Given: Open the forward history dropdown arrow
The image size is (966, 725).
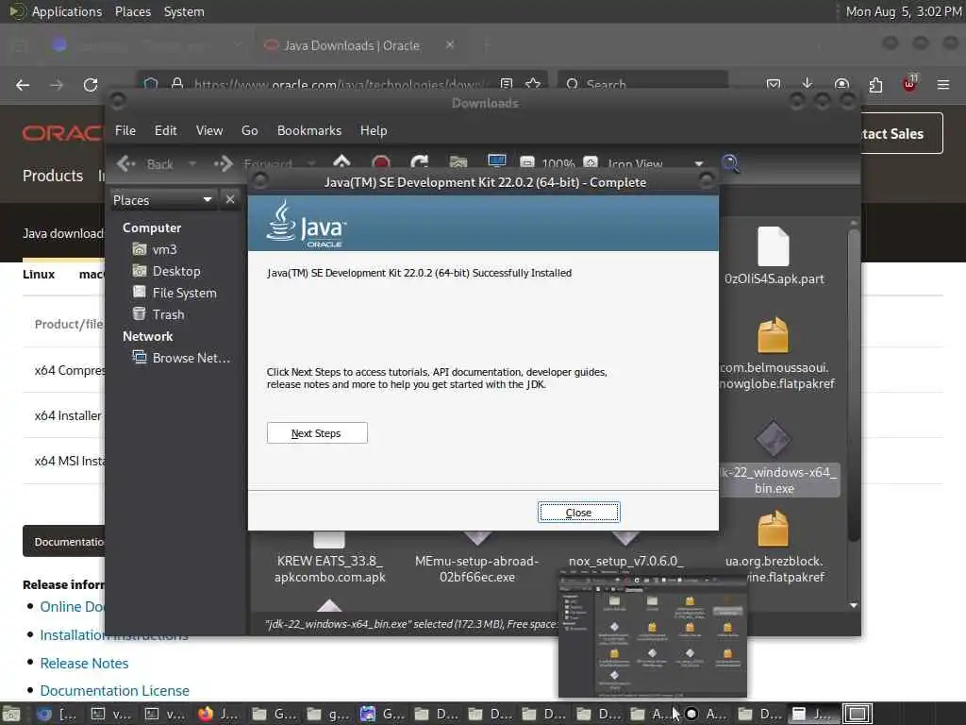Looking at the screenshot, I should click(311, 164).
